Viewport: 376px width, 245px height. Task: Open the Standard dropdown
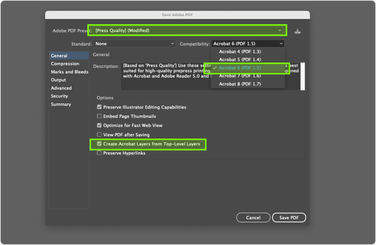tap(134, 44)
